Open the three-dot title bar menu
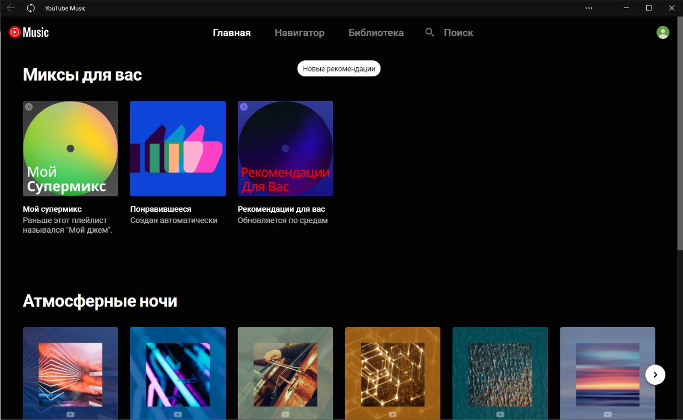This screenshot has width=683, height=420. tap(589, 8)
